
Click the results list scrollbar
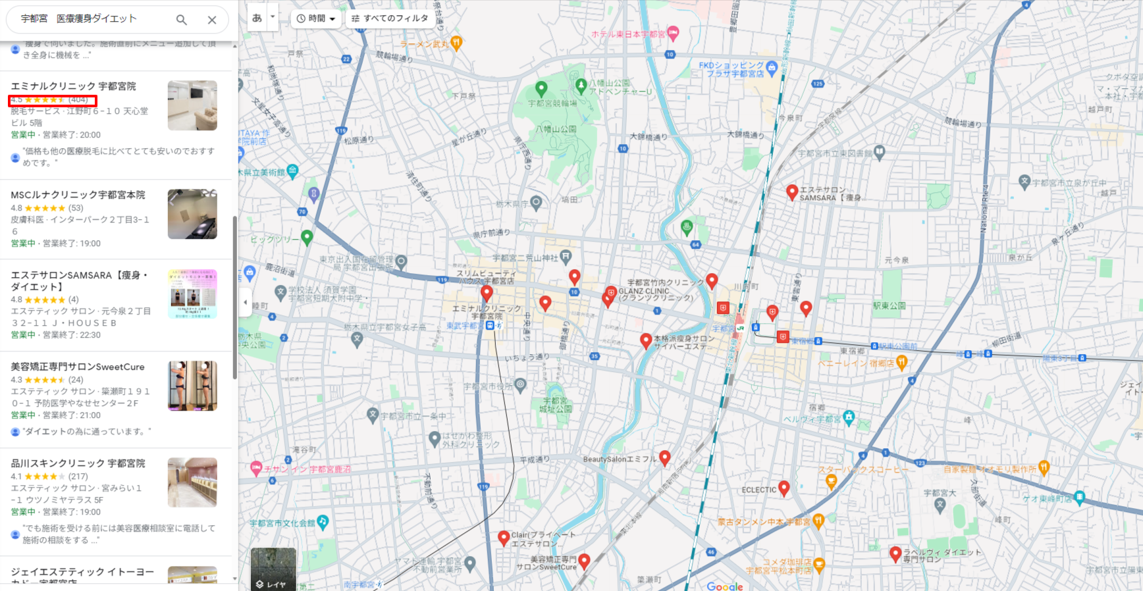235,297
